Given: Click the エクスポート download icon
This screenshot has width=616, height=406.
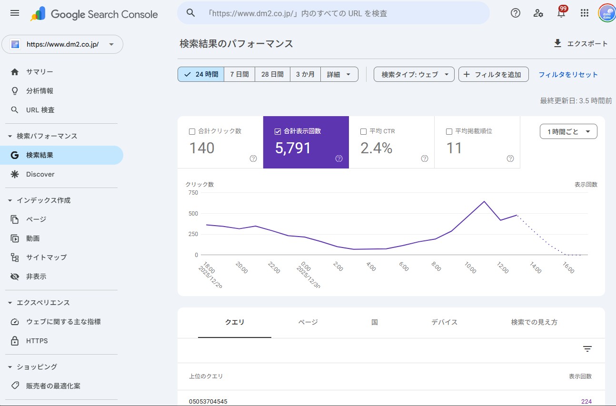Looking at the screenshot, I should (x=557, y=43).
